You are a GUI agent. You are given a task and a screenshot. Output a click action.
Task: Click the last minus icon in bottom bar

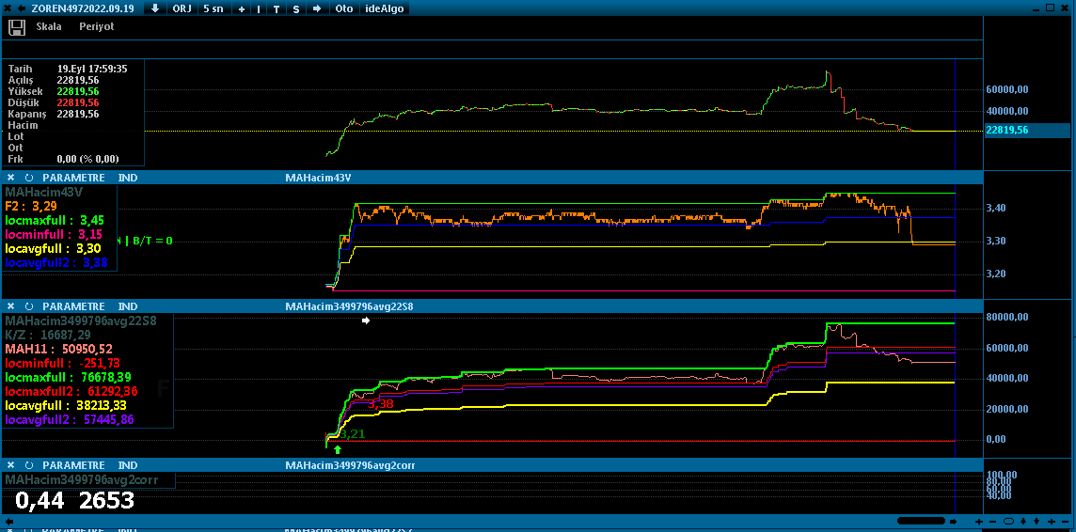pyautogui.click(x=1065, y=522)
